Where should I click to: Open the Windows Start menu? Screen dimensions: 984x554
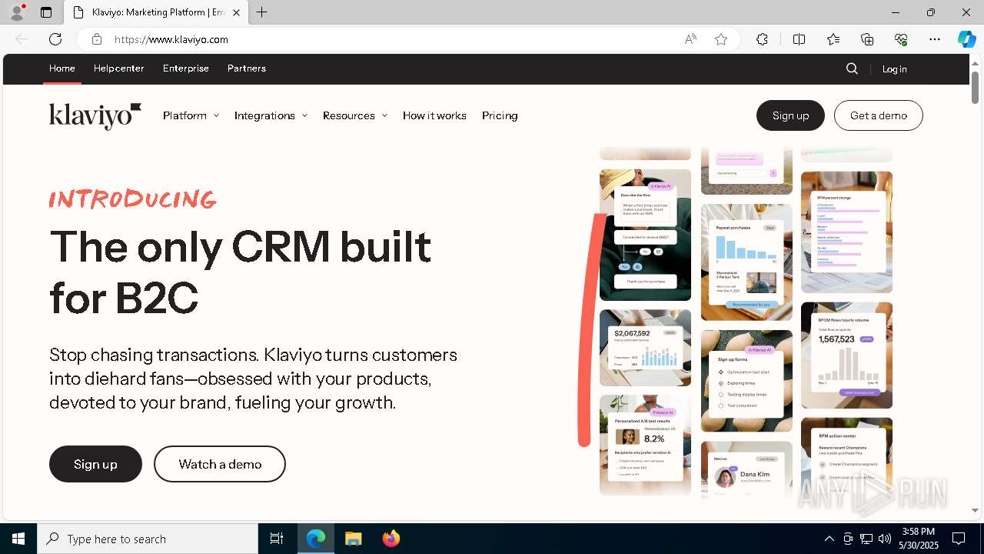pyautogui.click(x=18, y=539)
